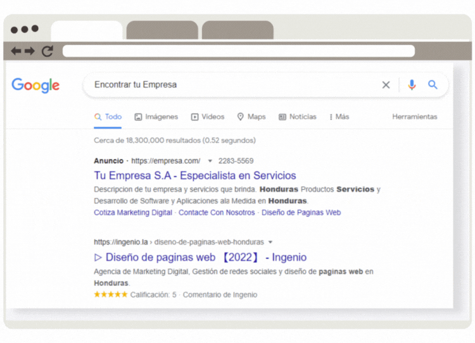Viewport: 475px width, 343px height.
Task: Open Contacte Con Nosotros sitelink
Action: [x=217, y=213]
